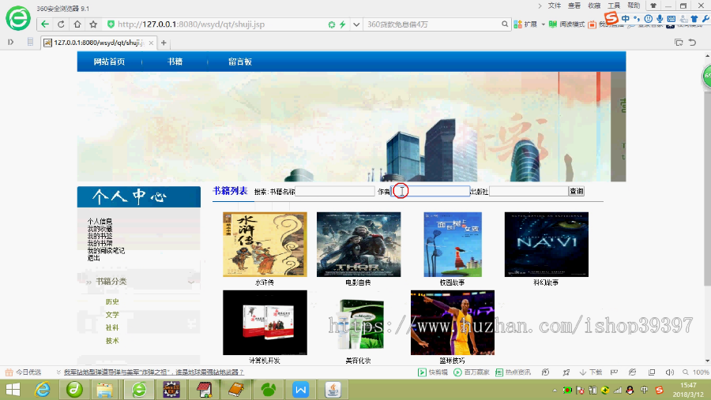The width and height of the screenshot is (711, 400).
Task: Open the 个人信息 link
Action: (100, 222)
